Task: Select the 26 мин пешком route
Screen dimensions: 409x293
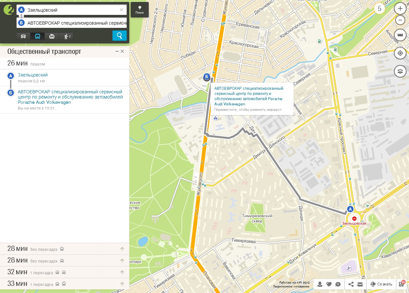Action: click(65, 63)
